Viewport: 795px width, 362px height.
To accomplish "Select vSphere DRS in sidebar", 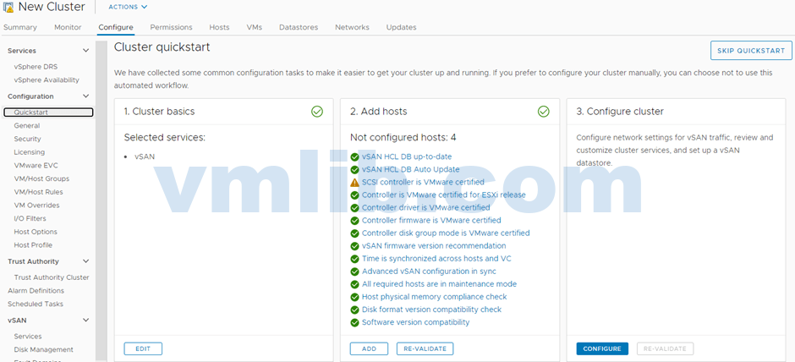I will (x=36, y=67).
